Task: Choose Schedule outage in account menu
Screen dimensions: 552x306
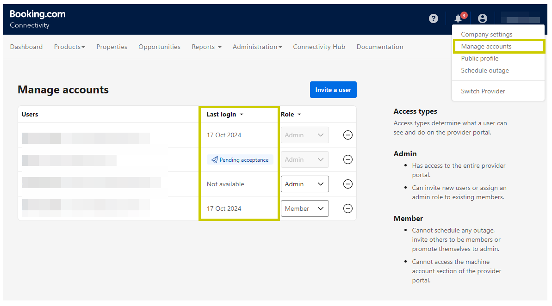Action: pos(484,70)
